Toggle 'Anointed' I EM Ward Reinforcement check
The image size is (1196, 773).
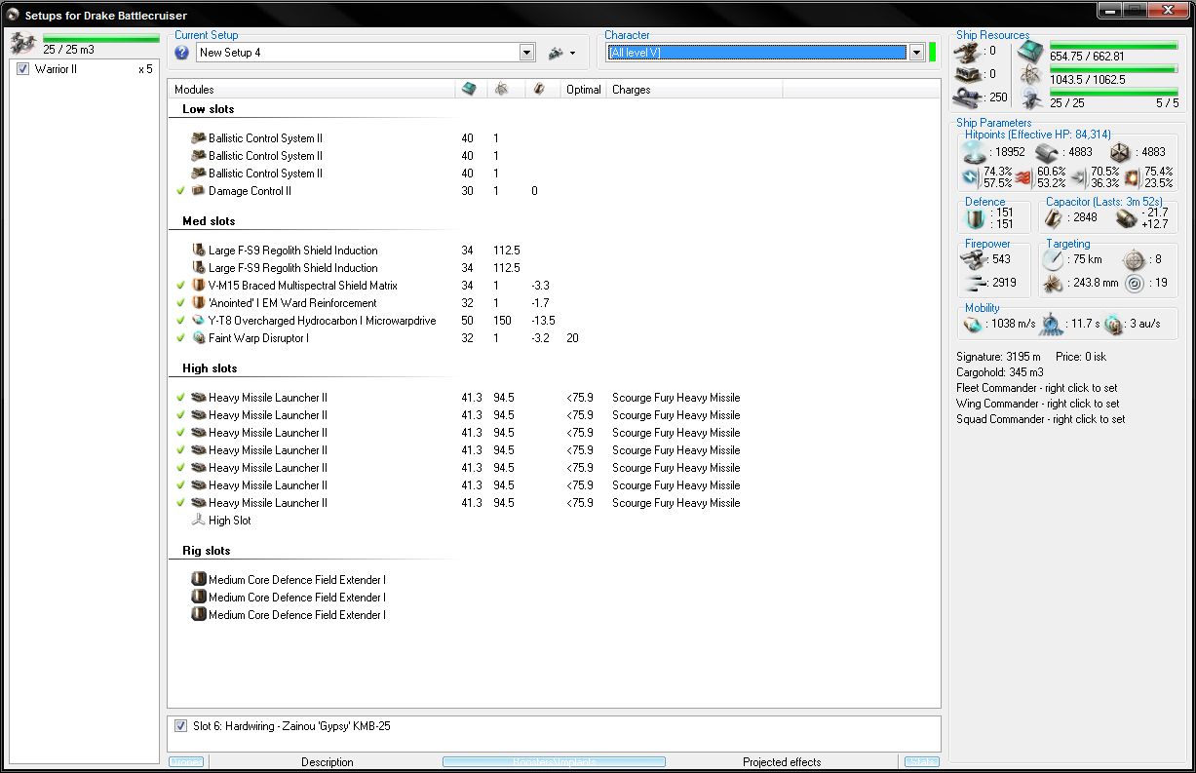[180, 303]
